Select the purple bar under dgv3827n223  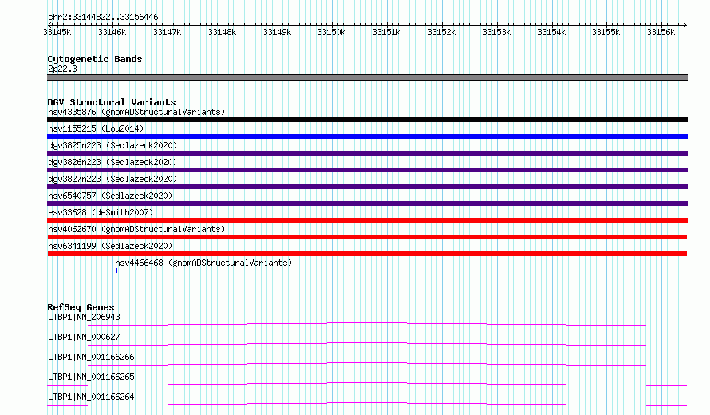[x=367, y=187]
